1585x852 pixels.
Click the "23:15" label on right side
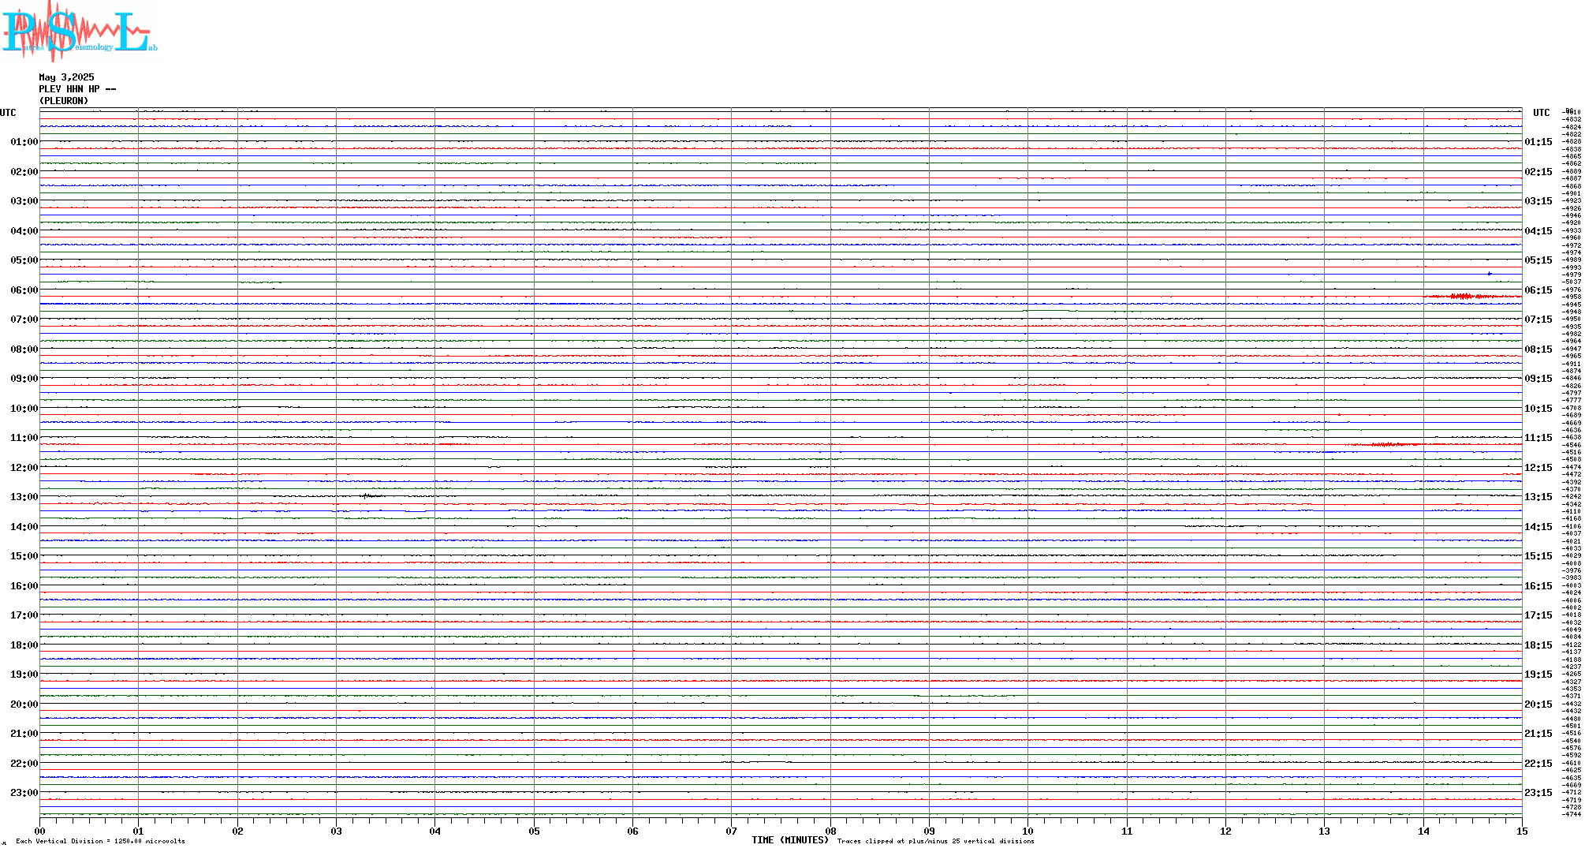[x=1538, y=793]
